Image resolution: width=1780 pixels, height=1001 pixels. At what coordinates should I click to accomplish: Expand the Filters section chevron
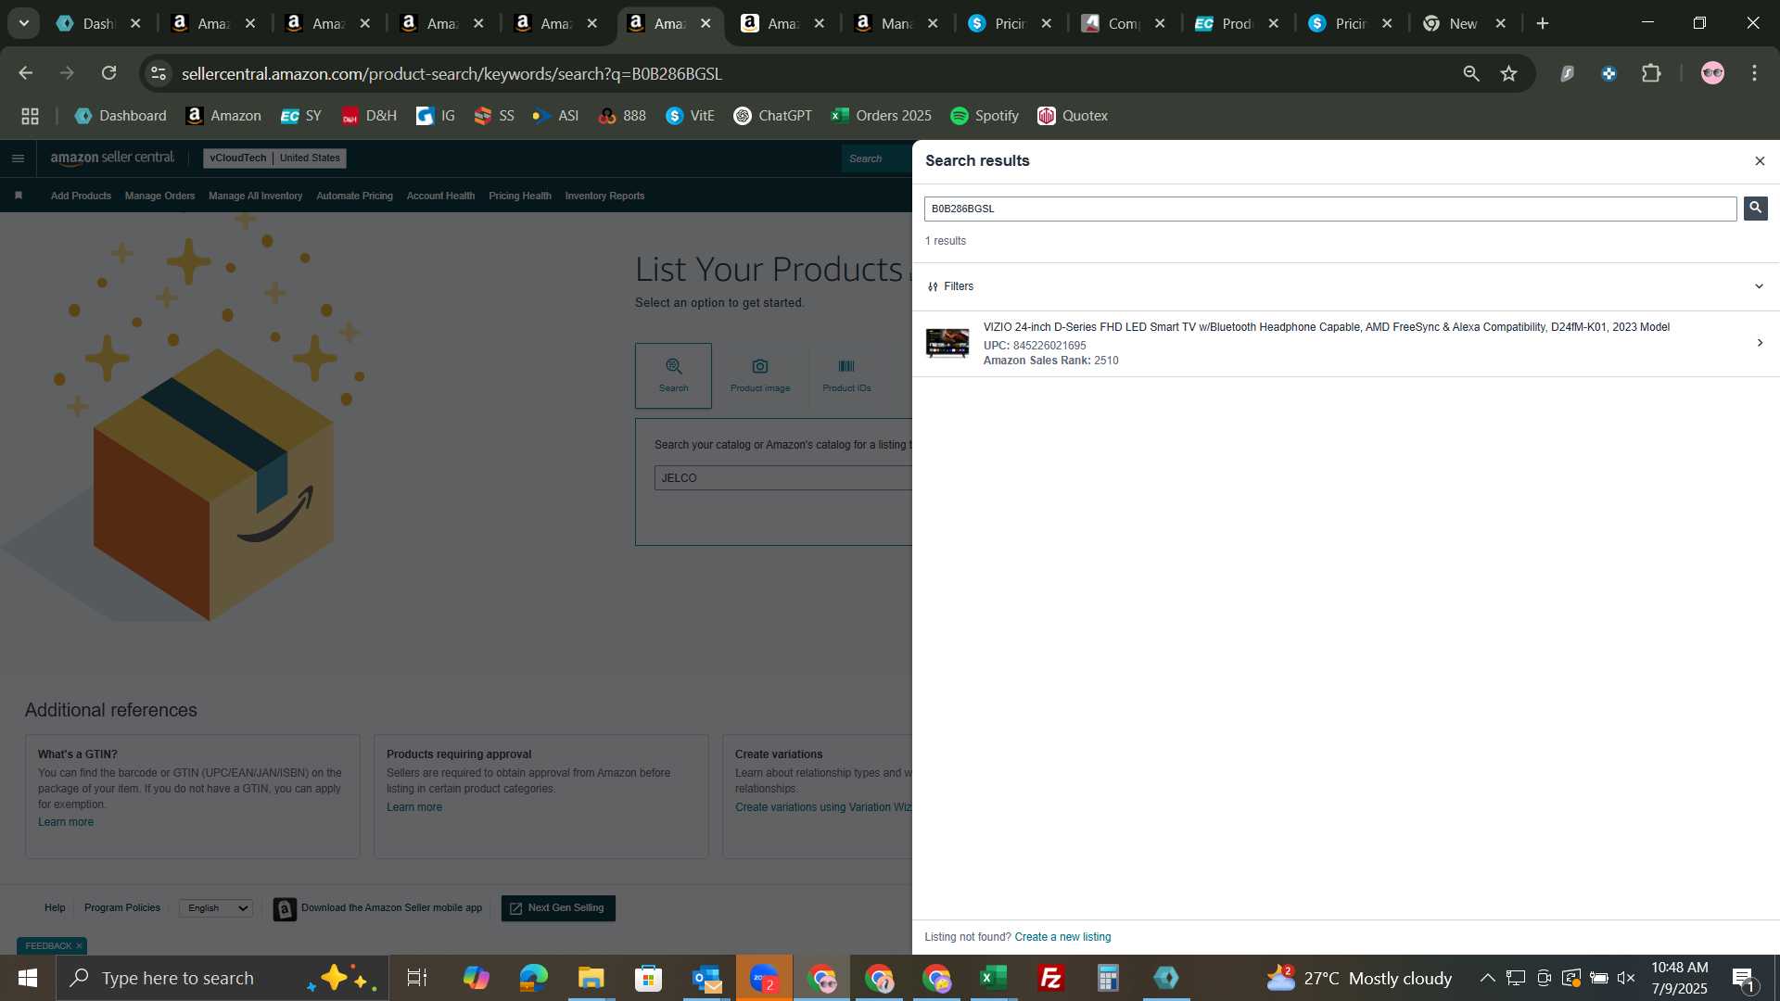[1759, 286]
